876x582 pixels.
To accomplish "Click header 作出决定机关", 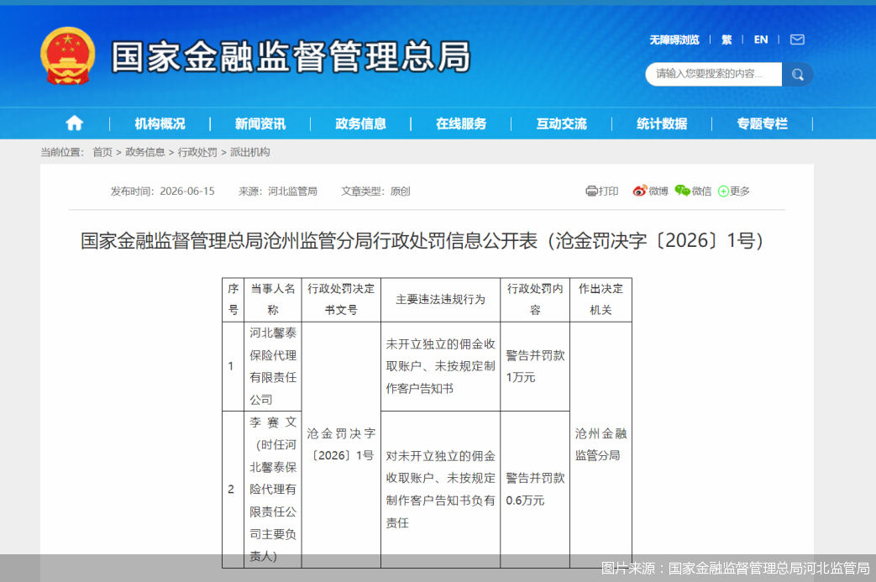I will tap(601, 299).
